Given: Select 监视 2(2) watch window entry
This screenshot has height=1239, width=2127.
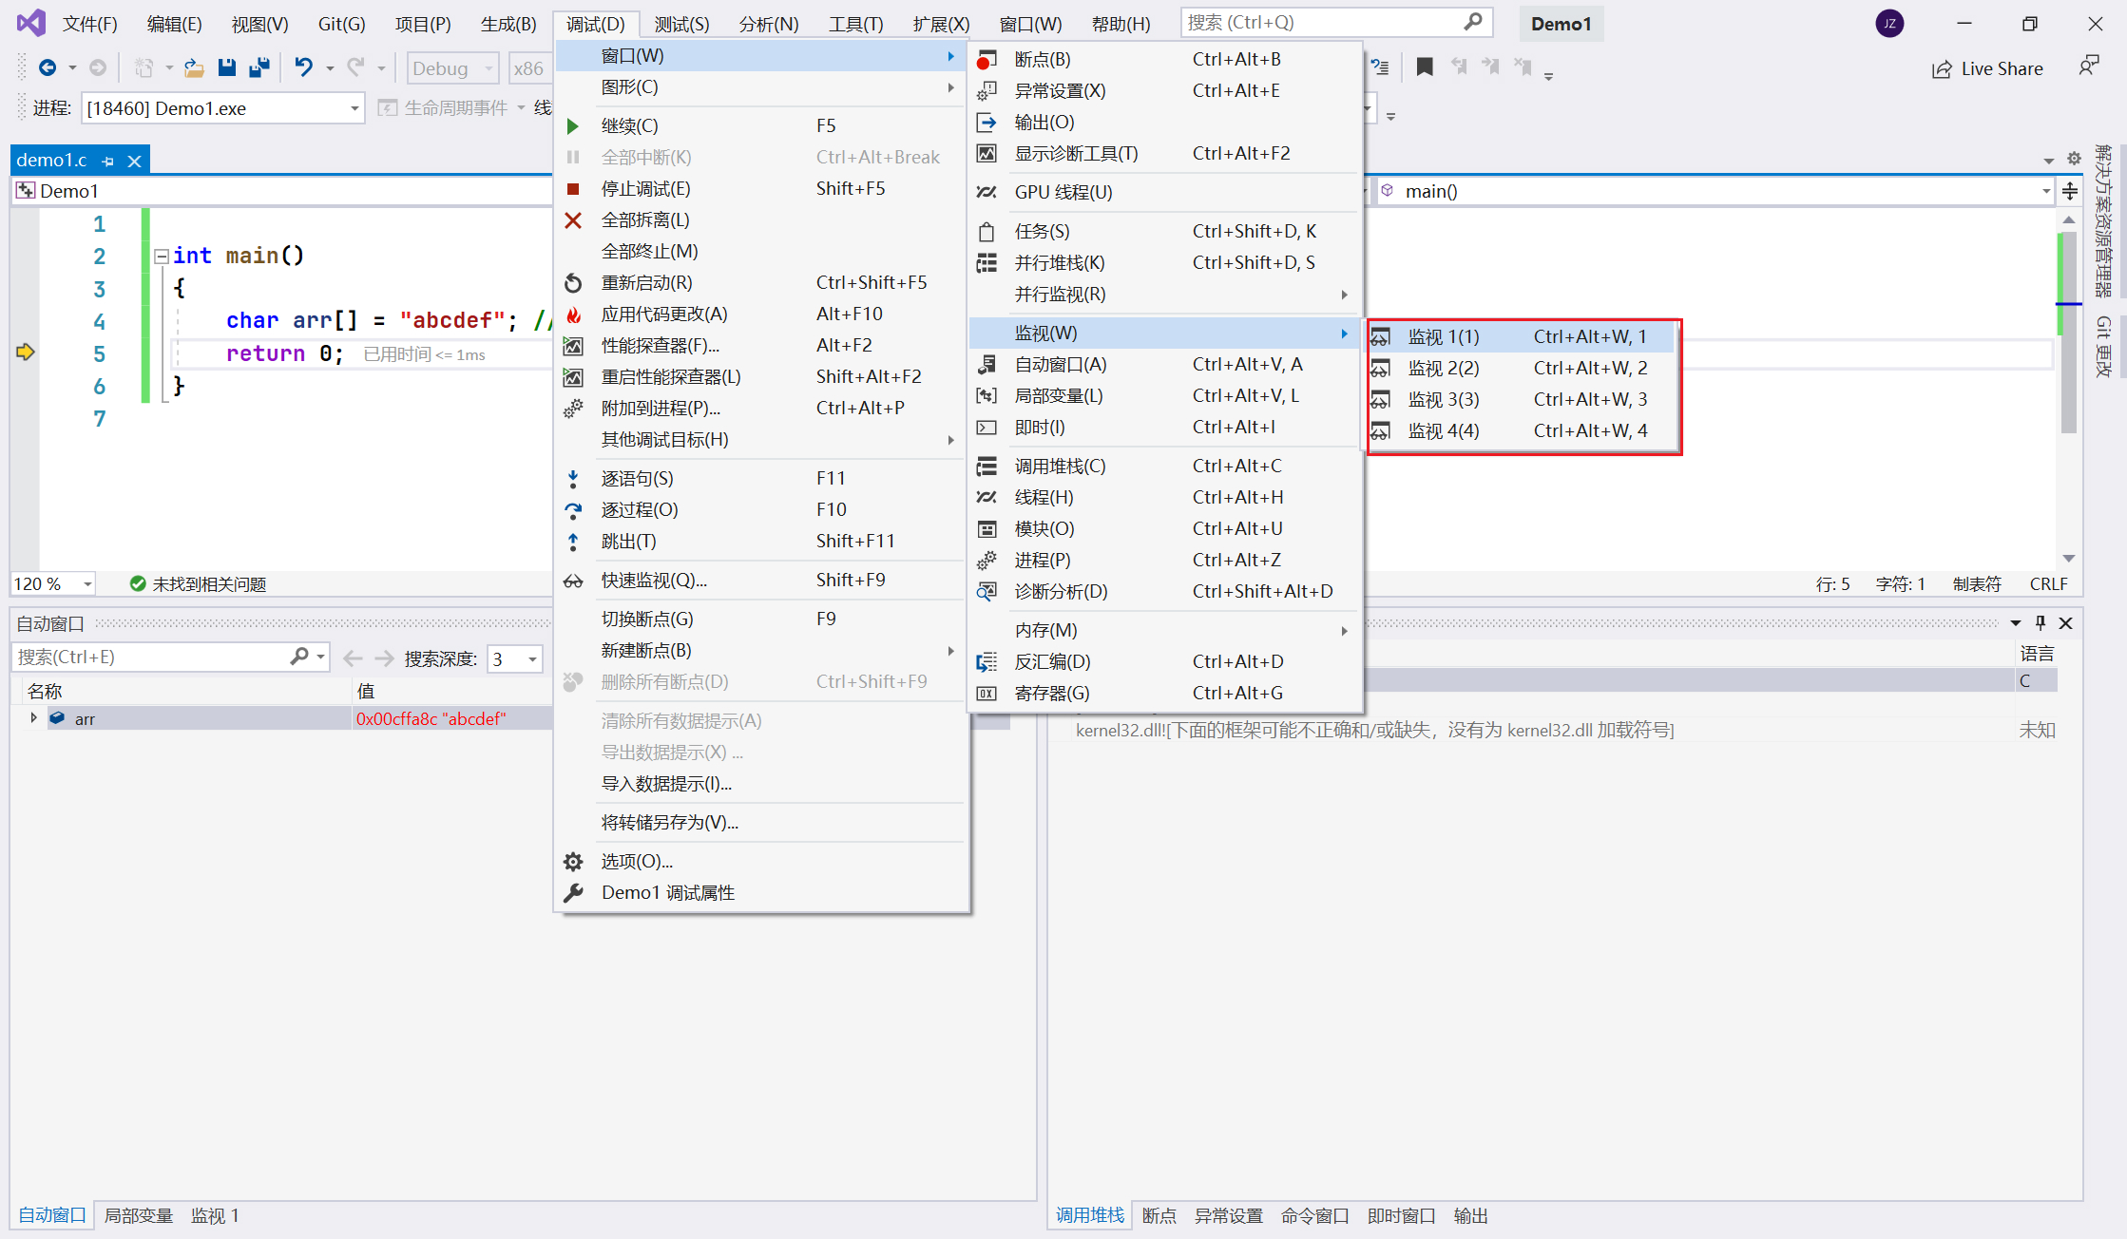Looking at the screenshot, I should coord(1443,368).
